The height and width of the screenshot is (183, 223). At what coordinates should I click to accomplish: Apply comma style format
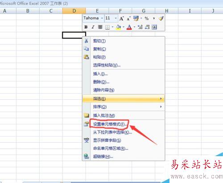click(154, 18)
